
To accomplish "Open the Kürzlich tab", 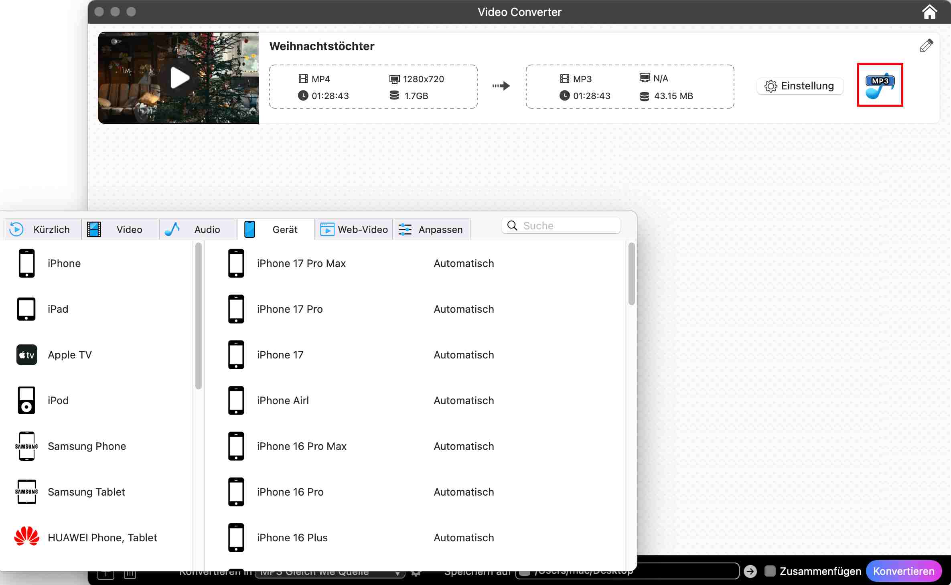I will pos(42,229).
